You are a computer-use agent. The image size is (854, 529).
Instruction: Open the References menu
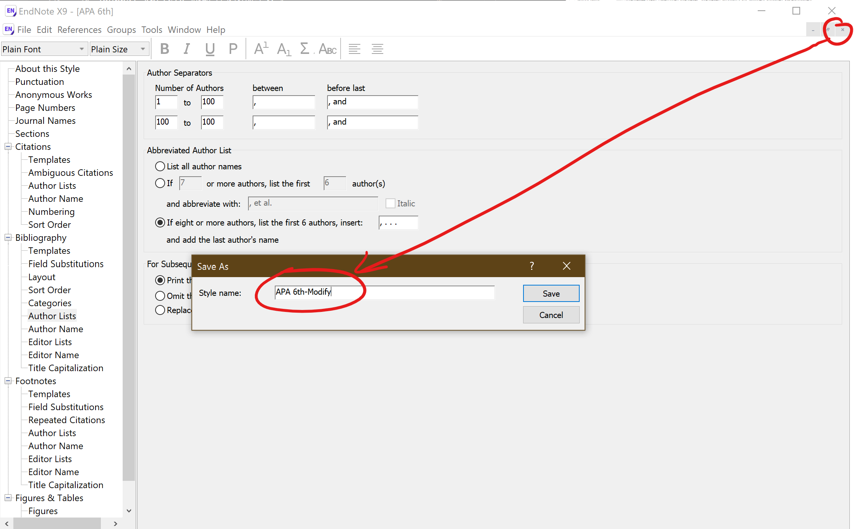(x=79, y=30)
